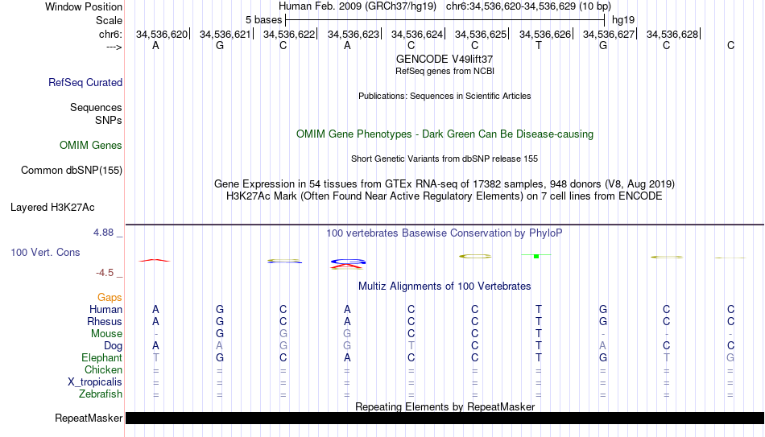The width and height of the screenshot is (765, 437).
Task: Select the Elephant species row label
Action: click(102, 357)
